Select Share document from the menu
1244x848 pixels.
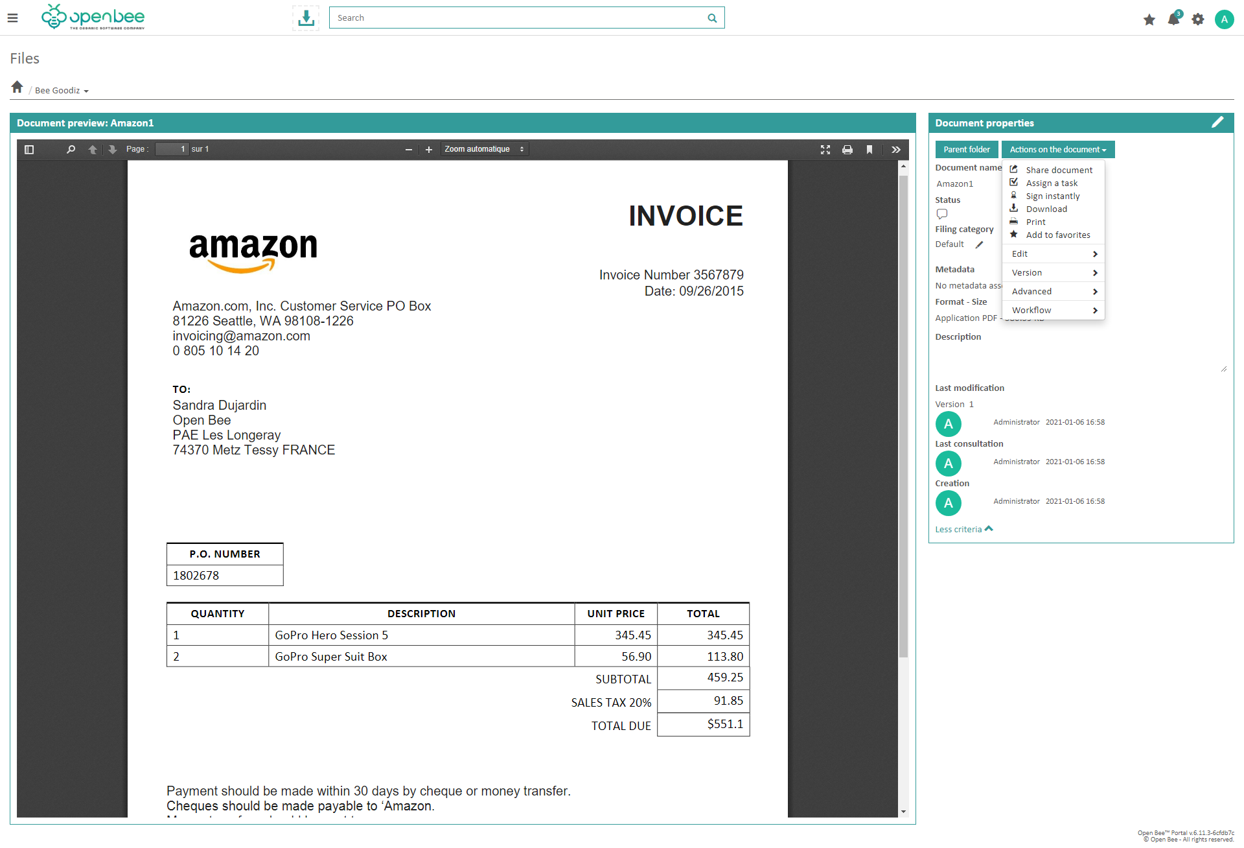(x=1053, y=170)
